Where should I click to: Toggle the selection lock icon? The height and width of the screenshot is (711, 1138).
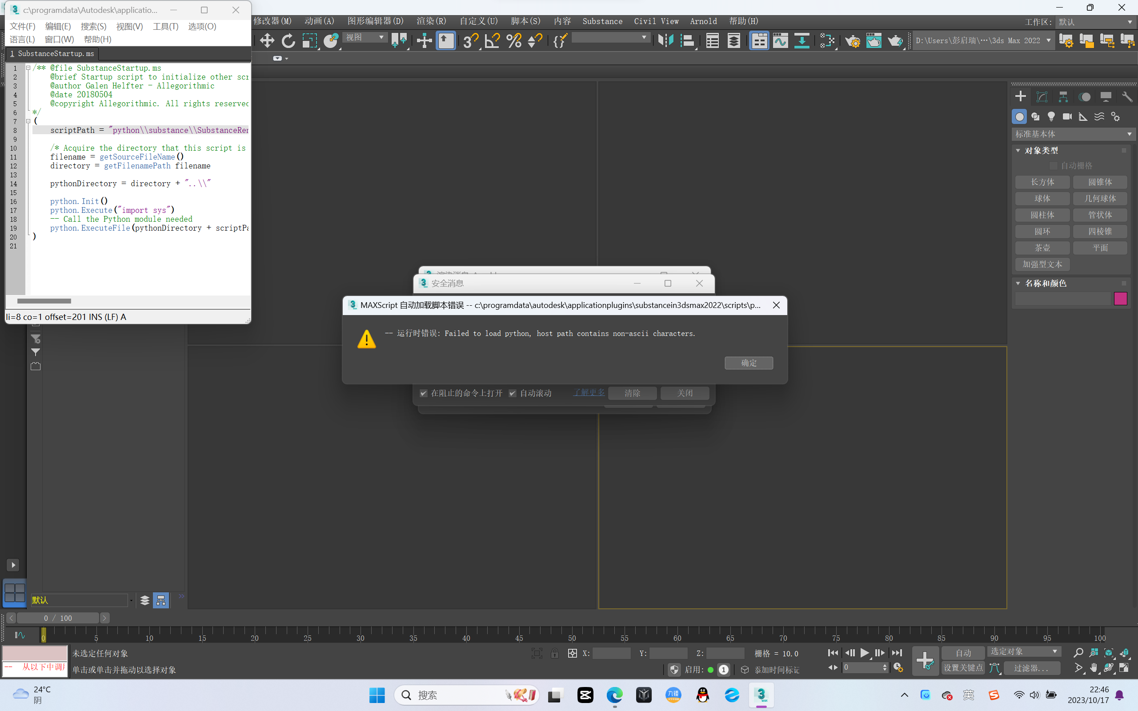pos(555,653)
